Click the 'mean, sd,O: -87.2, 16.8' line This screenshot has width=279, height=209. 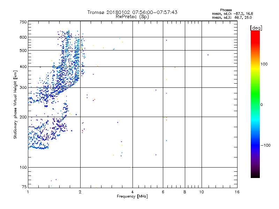(232, 14)
